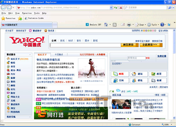This screenshot has height=127, width=176.
Task: Open 体育 sports in the sidebar
Action: click(x=11, y=66)
